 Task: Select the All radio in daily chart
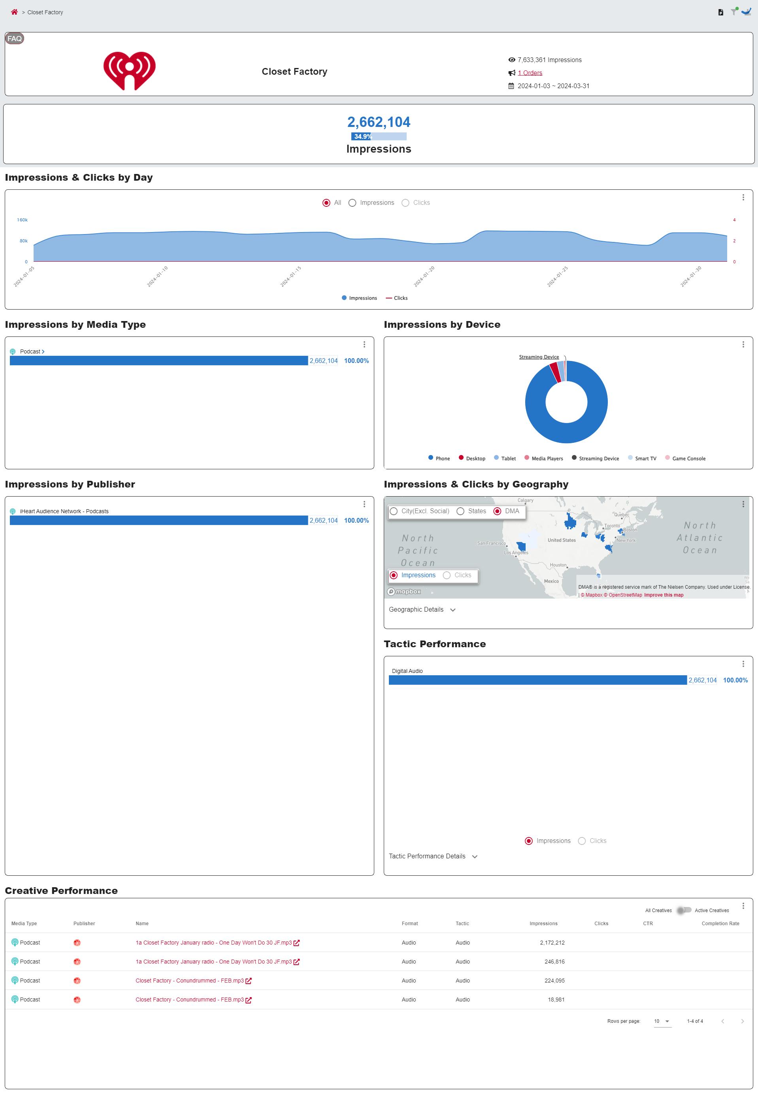click(326, 203)
